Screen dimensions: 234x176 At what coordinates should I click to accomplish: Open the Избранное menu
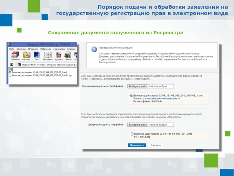tap(46, 49)
